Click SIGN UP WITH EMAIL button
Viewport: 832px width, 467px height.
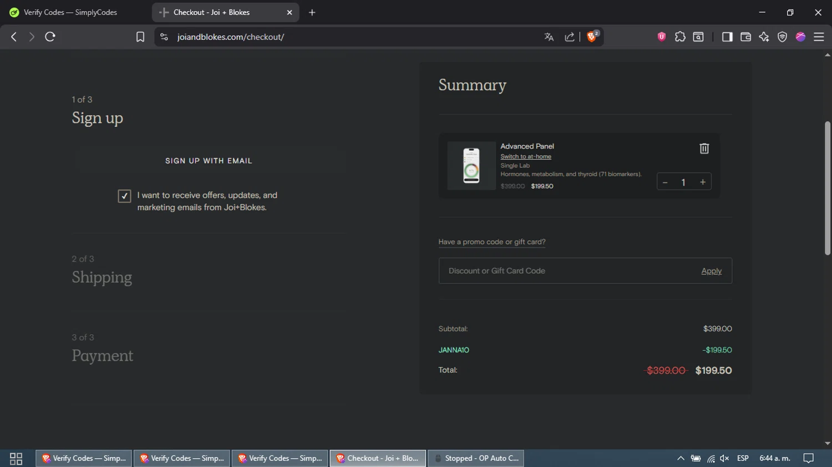pos(209,161)
